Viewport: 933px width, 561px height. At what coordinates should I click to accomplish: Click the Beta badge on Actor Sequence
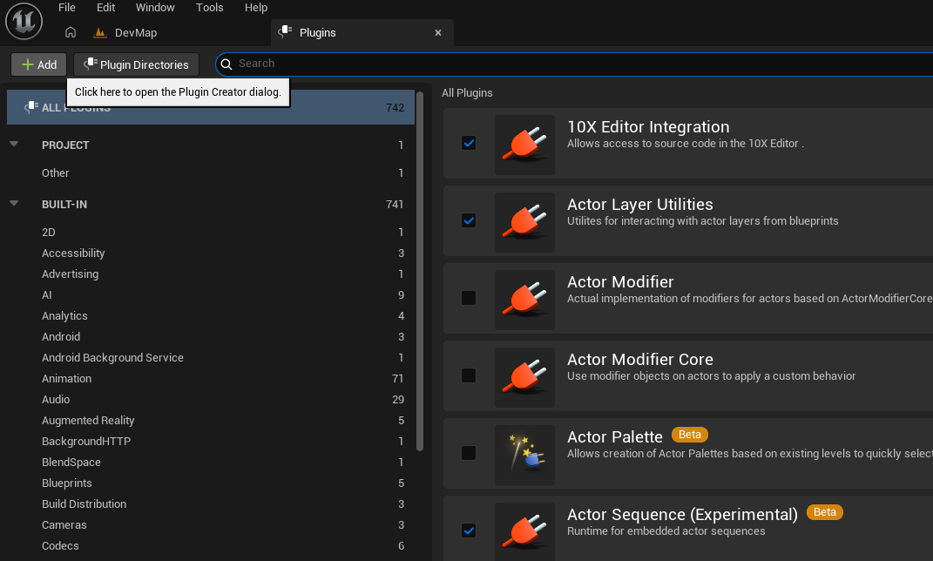825,511
